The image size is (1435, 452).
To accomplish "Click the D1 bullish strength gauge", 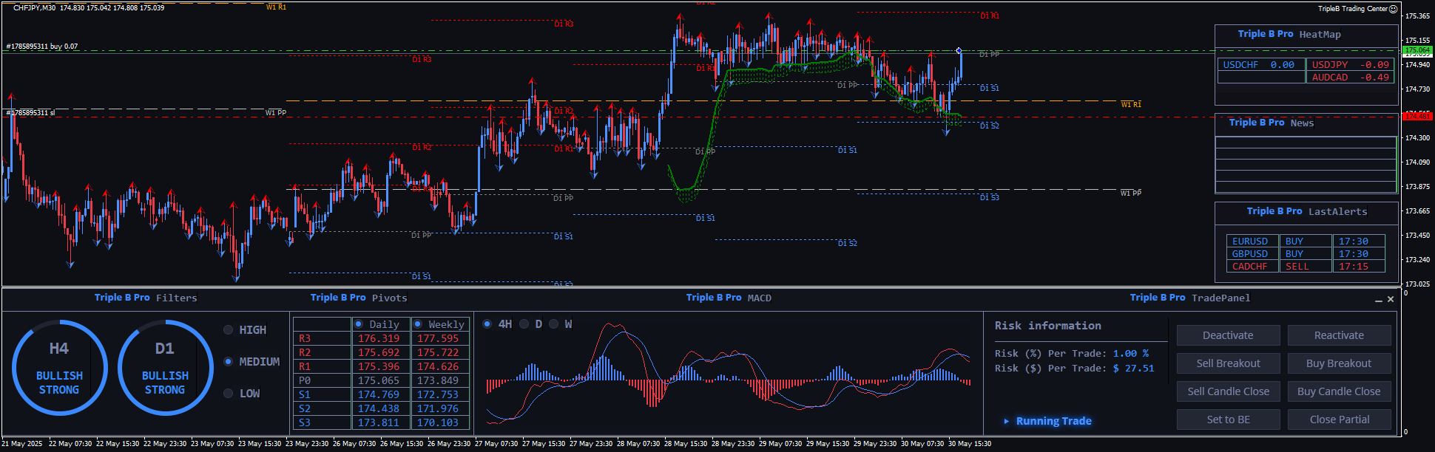I will [x=165, y=367].
